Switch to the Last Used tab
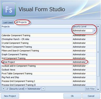Image resolution: width=101 pixels, height=99 pixels. coord(8,22)
